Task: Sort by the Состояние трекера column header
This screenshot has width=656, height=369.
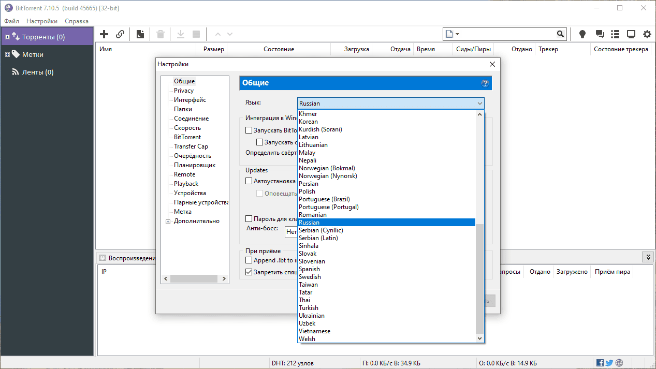Action: (x=621, y=49)
